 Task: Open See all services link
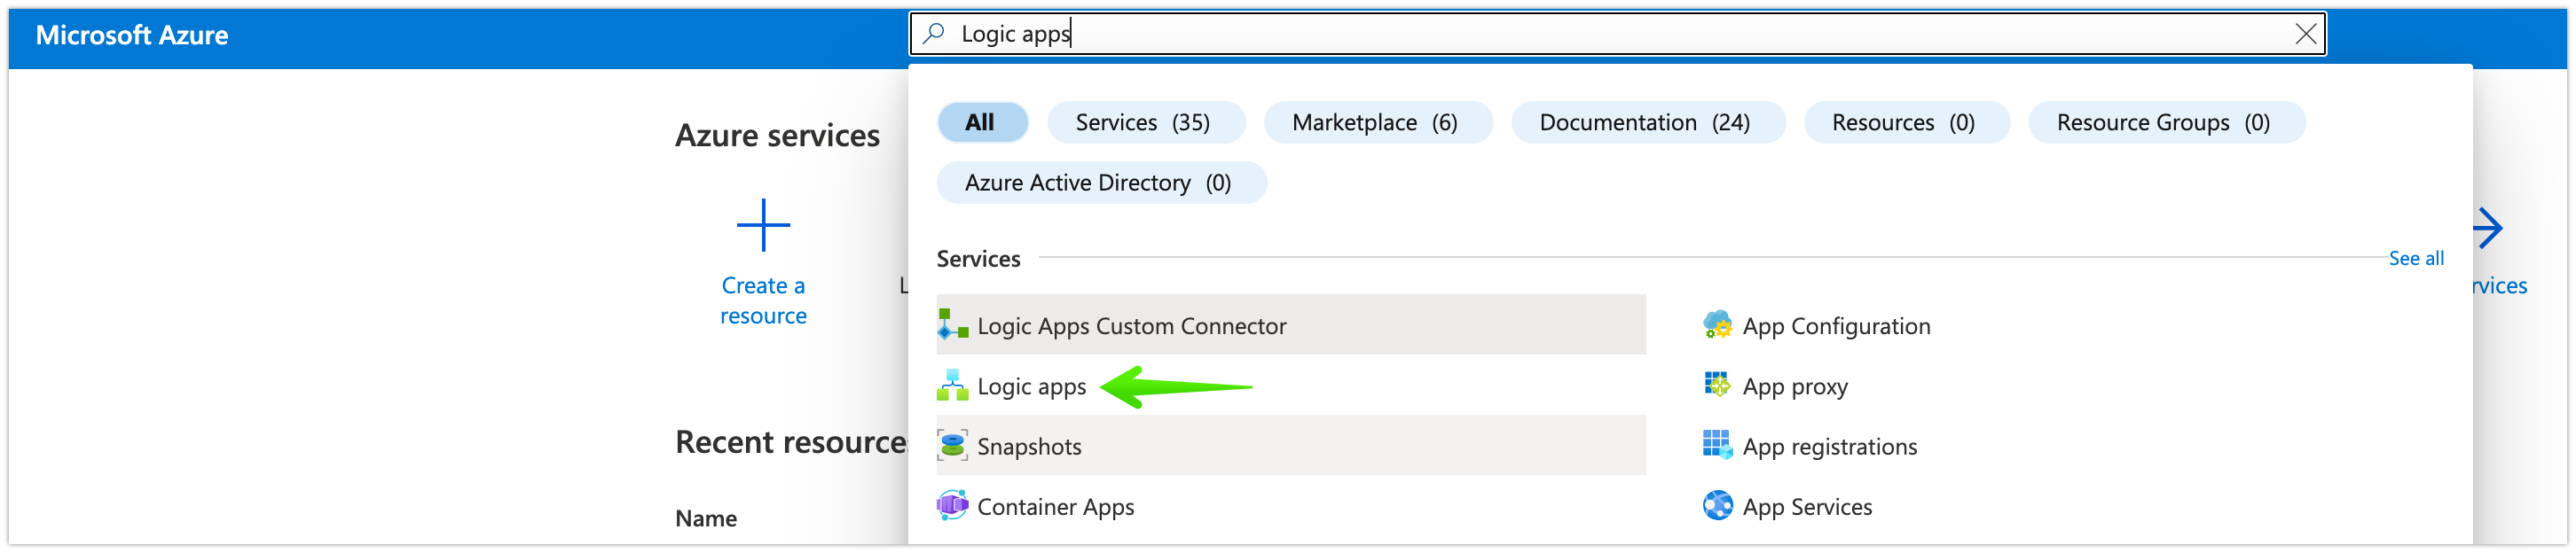click(2416, 259)
